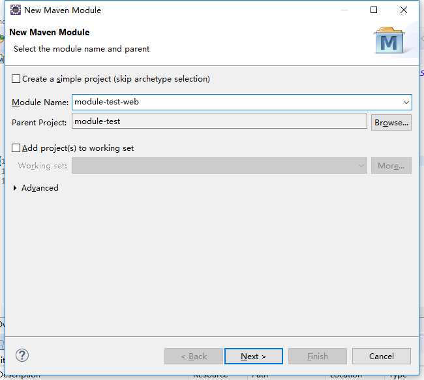This screenshot has height=380, width=424.
Task: Expand the Advanced section
Action: pos(15,188)
